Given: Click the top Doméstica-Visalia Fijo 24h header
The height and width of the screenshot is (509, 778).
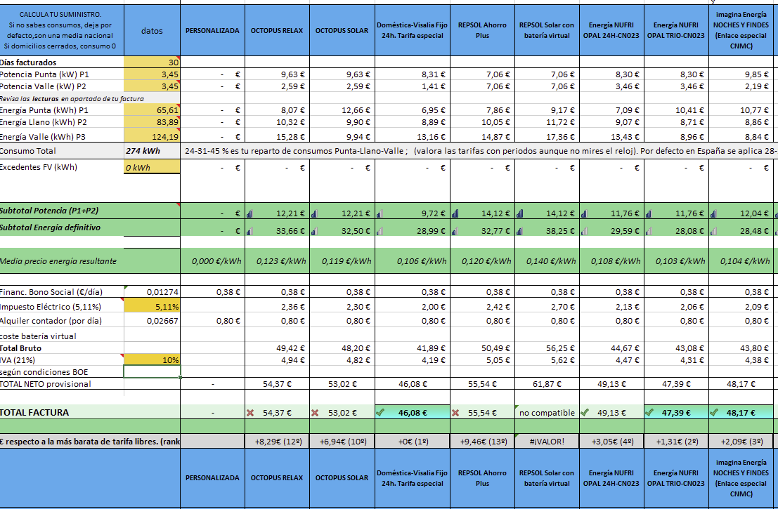Looking at the screenshot, I should point(413,30).
